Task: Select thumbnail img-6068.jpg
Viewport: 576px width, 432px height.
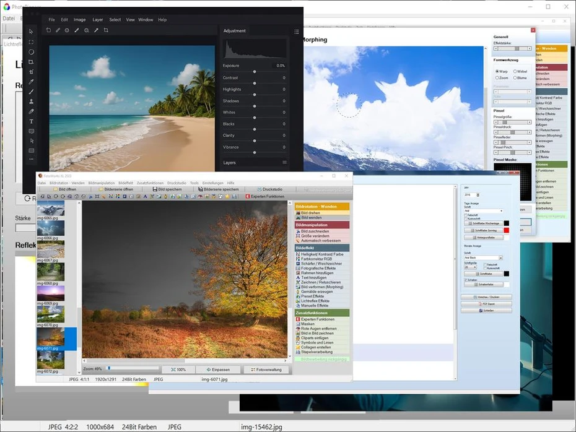Action: click(x=50, y=272)
